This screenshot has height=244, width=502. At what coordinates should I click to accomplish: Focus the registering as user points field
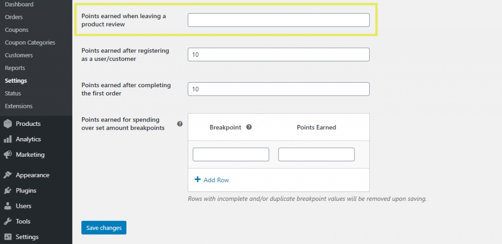pyautogui.click(x=278, y=55)
